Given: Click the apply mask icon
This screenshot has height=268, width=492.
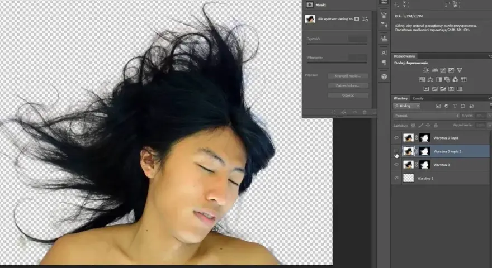Looking at the screenshot, I should [344, 112].
